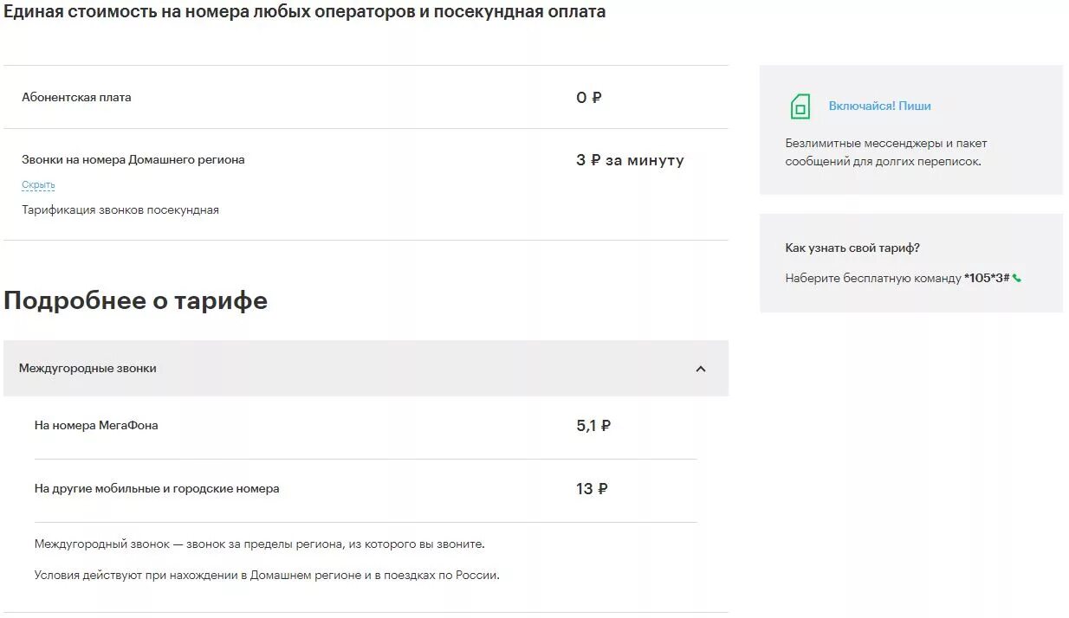Click the 13 ₽ price value
The width and height of the screenshot is (1069, 618).
(592, 489)
